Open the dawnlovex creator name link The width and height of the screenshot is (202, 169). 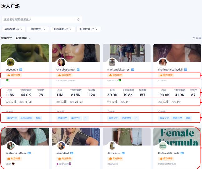coord(114,153)
